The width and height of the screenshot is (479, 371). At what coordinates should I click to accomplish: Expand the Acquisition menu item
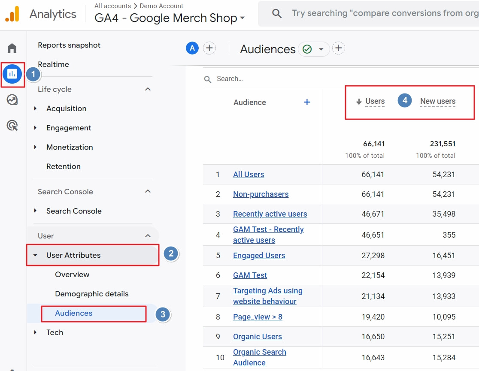[66, 109]
